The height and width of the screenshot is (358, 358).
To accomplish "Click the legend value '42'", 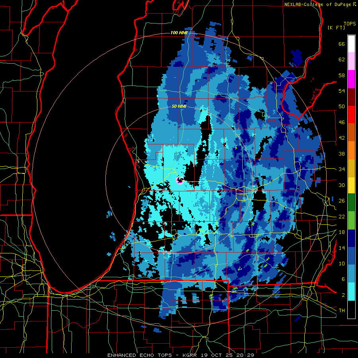I will [342, 138].
